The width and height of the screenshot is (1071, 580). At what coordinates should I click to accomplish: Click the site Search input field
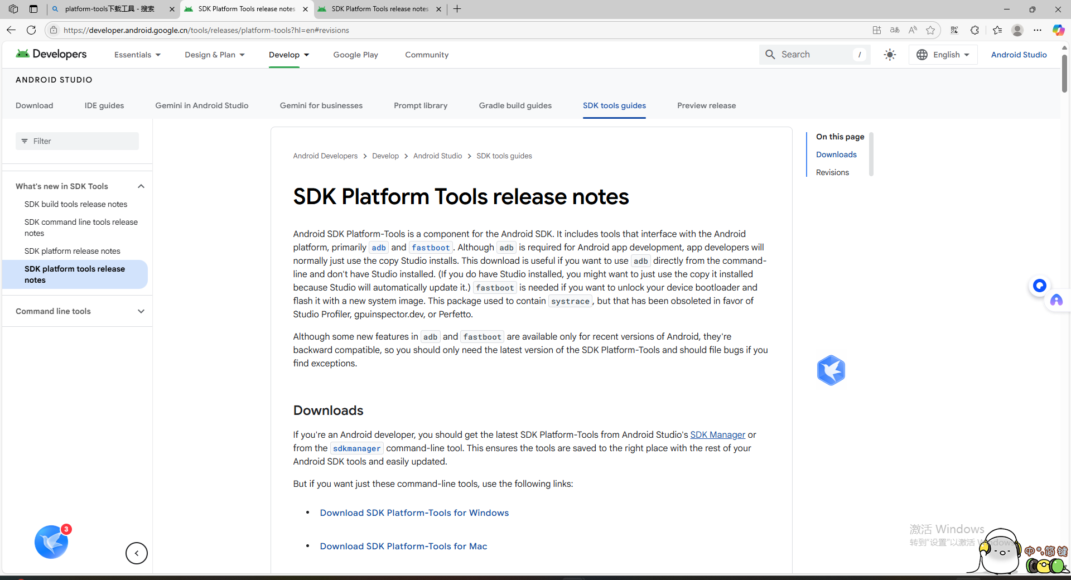[814, 55]
